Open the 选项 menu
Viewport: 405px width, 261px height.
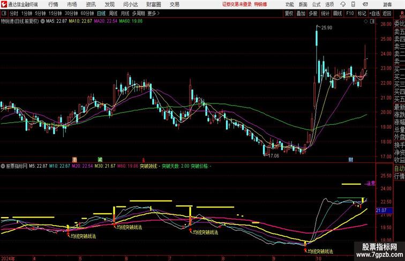pyautogui.click(x=329, y=4)
